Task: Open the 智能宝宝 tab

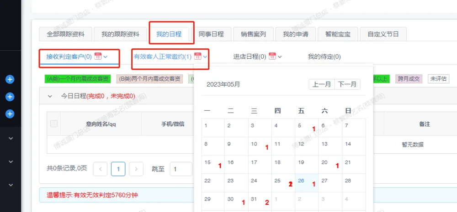Action: 338,34
